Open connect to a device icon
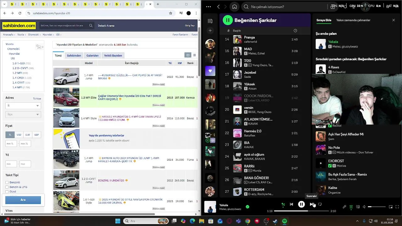 pos(358,207)
